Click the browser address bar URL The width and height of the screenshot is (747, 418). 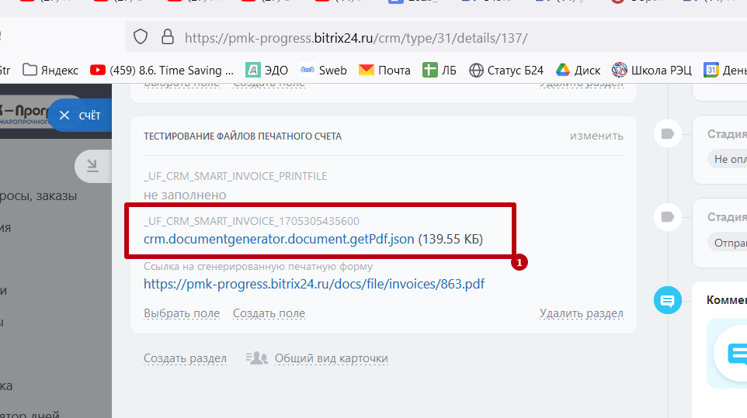[356, 37]
